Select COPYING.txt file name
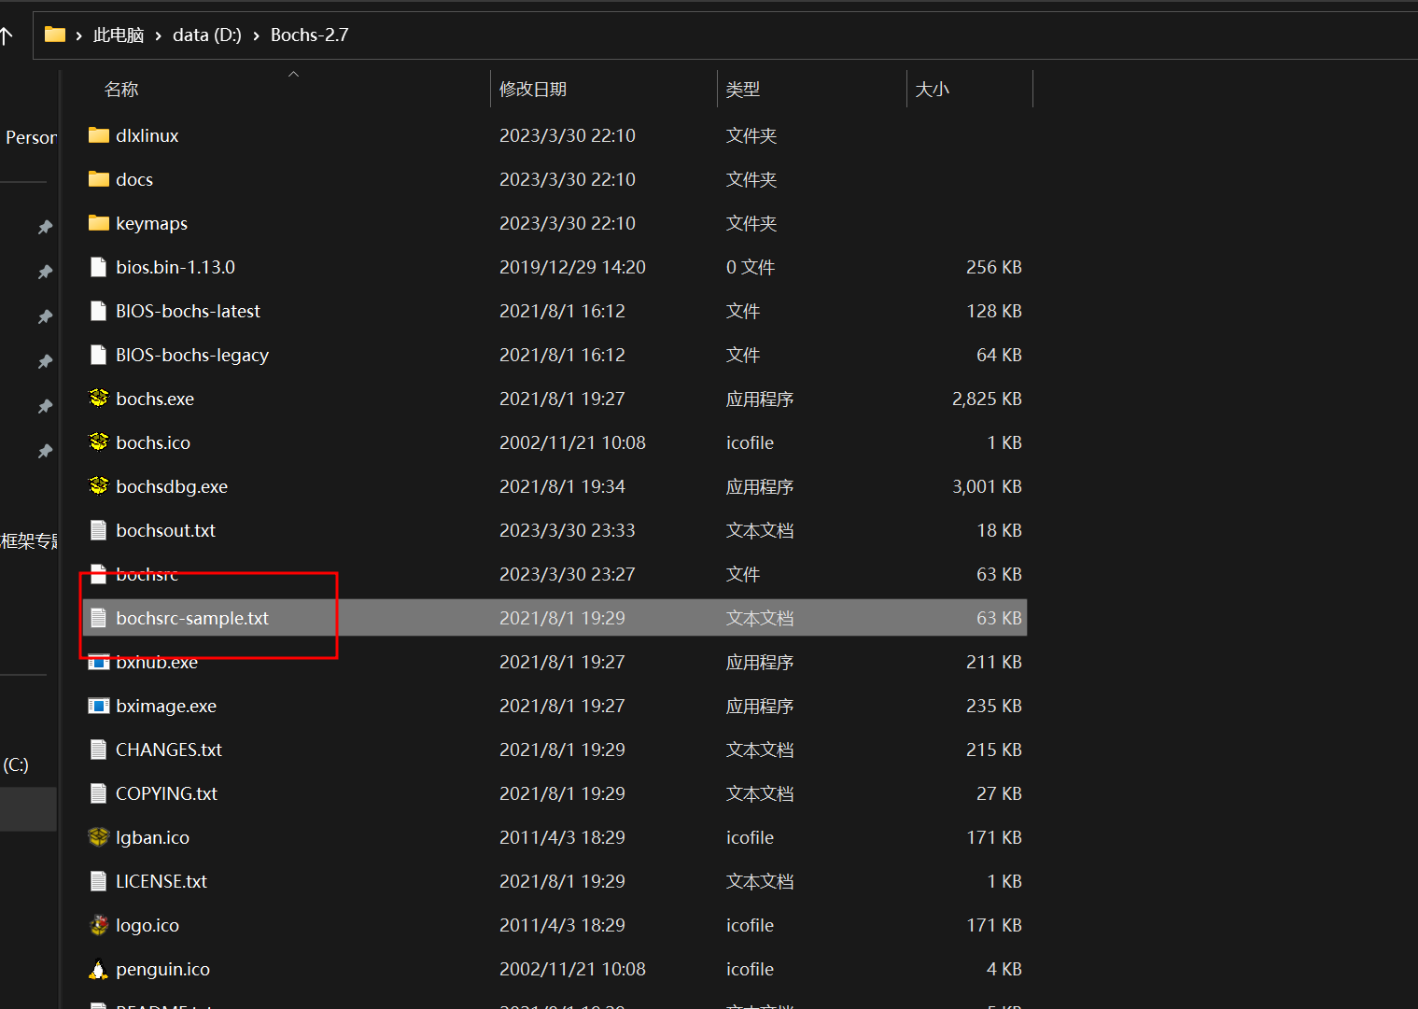Viewport: 1418px width, 1009px height. coord(166,793)
